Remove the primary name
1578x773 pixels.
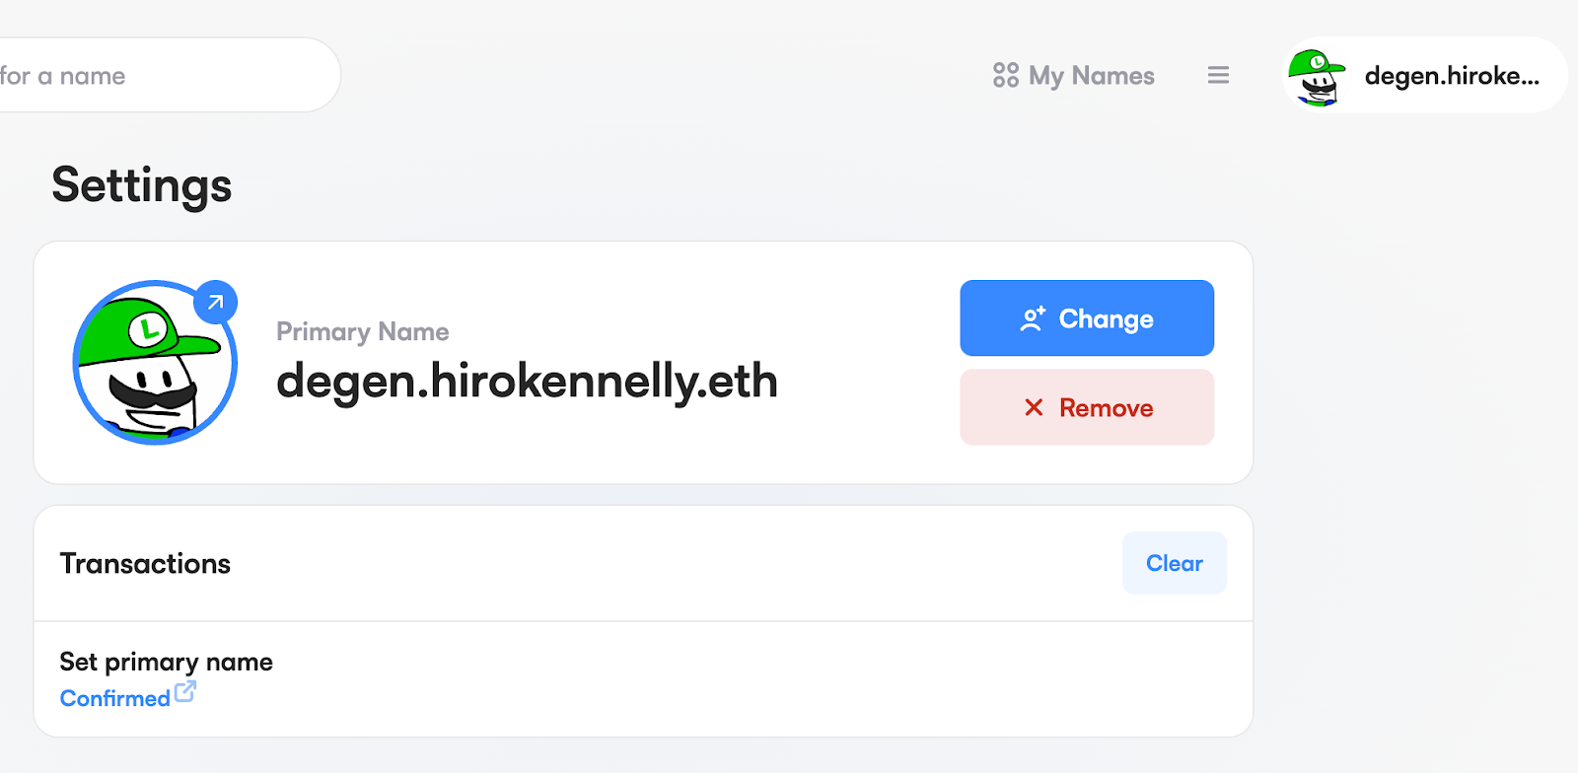1086,407
